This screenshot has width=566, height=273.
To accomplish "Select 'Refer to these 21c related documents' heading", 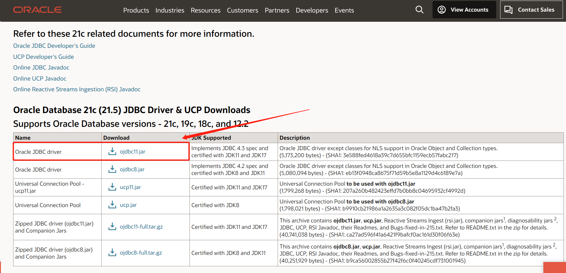I will click(x=134, y=34).
